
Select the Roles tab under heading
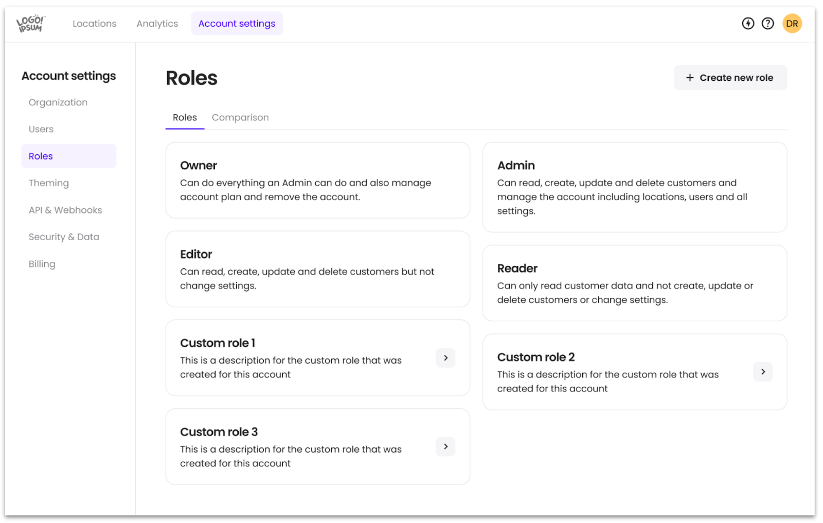point(185,118)
